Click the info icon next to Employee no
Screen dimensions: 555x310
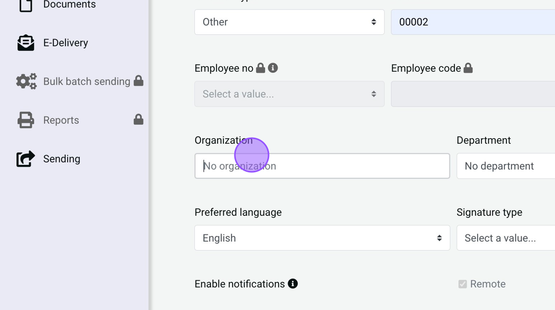click(273, 68)
